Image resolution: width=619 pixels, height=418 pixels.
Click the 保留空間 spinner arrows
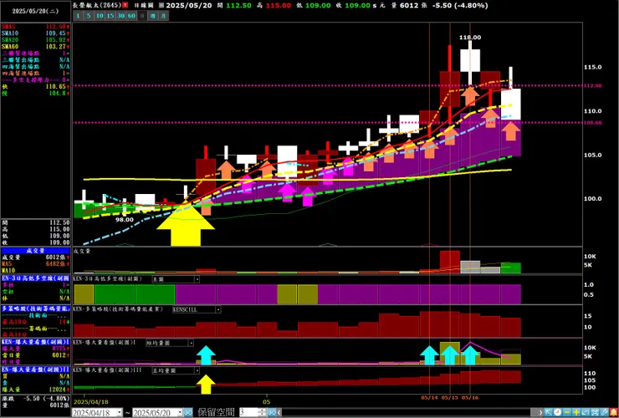pyautogui.click(x=263, y=412)
